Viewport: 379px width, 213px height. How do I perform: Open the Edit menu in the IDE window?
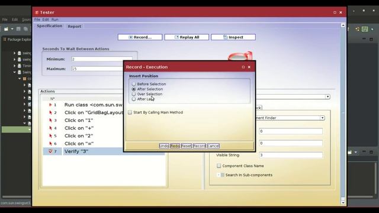[x=15, y=20]
